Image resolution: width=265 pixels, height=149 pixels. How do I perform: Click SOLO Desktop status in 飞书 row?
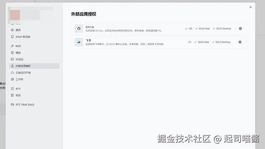(221, 42)
